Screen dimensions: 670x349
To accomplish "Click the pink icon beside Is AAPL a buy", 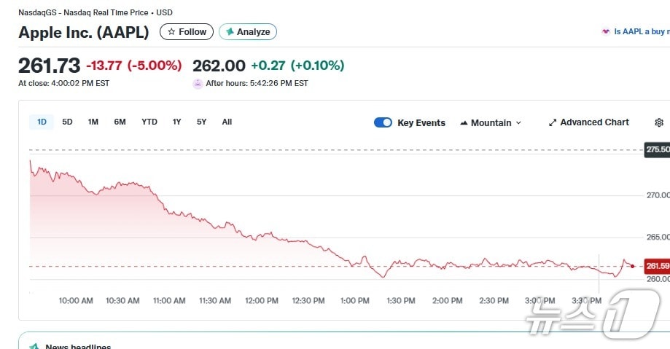I will (605, 32).
